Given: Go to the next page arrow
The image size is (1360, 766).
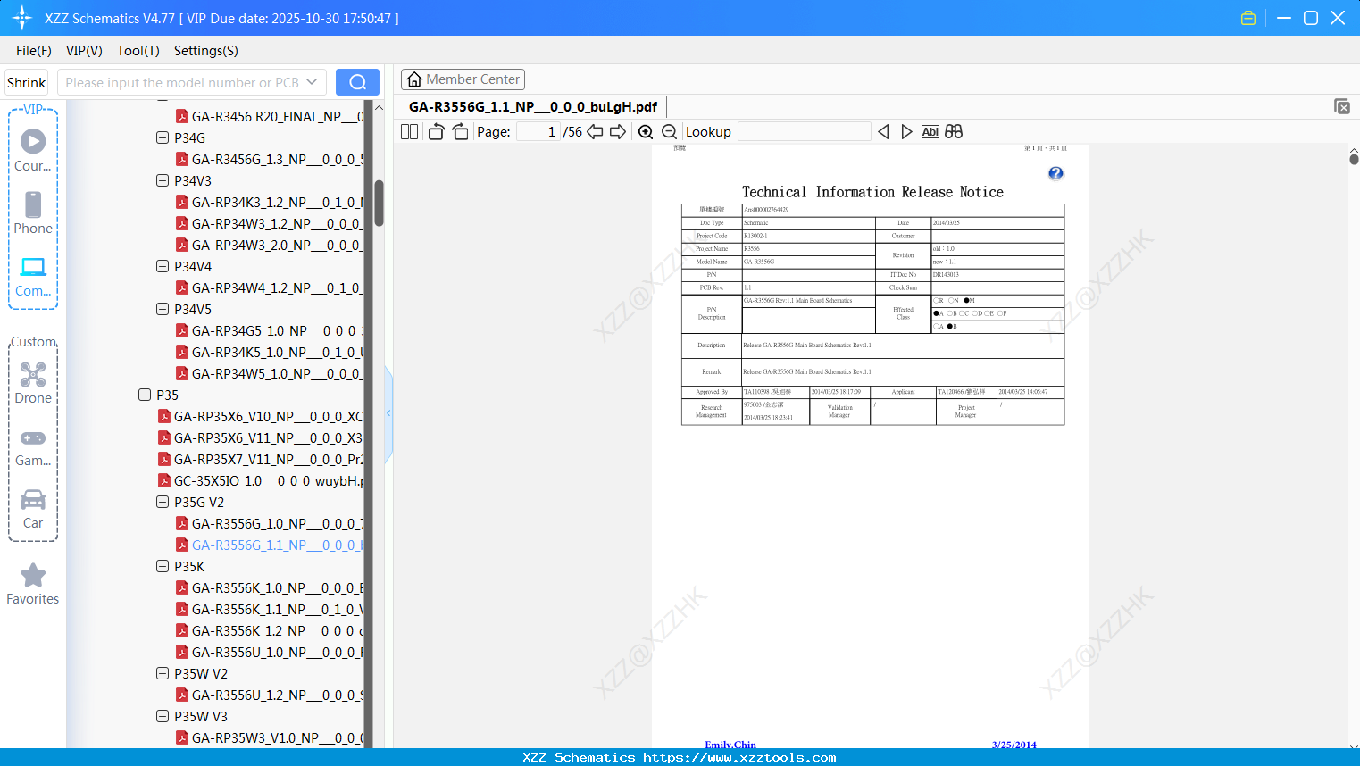Looking at the screenshot, I should point(618,132).
